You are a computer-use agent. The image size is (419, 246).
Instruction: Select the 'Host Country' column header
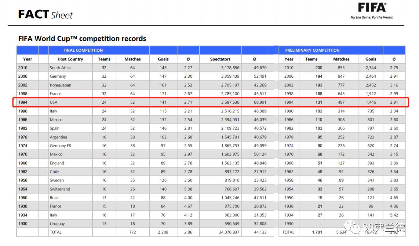pyautogui.click(x=70, y=59)
